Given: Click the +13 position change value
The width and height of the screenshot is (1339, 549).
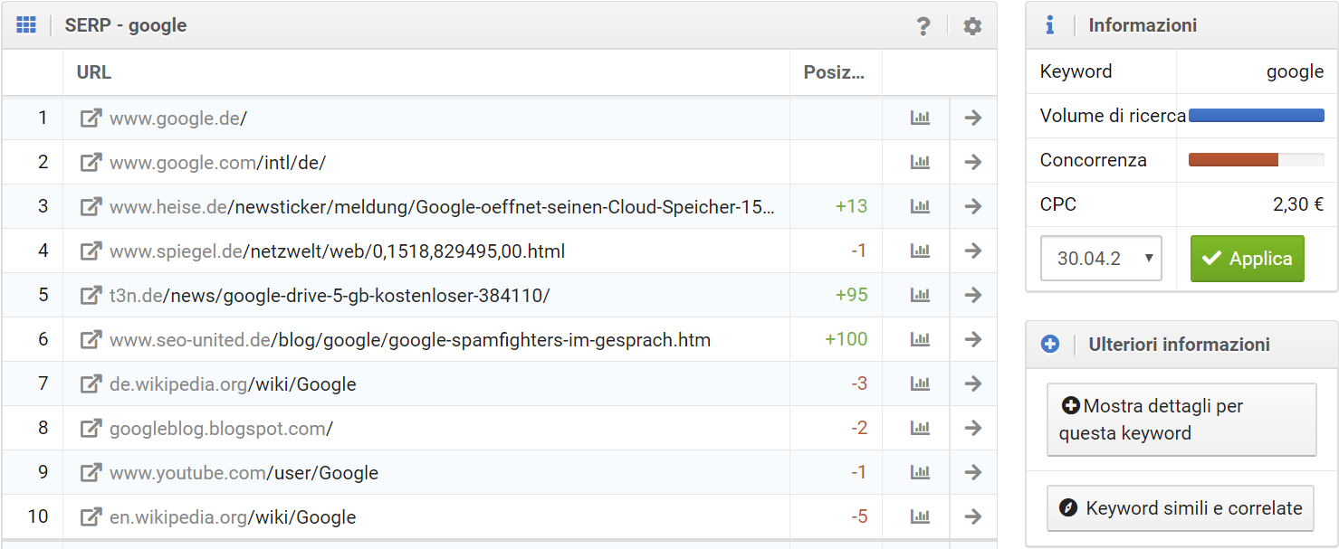Looking at the screenshot, I should tap(851, 206).
